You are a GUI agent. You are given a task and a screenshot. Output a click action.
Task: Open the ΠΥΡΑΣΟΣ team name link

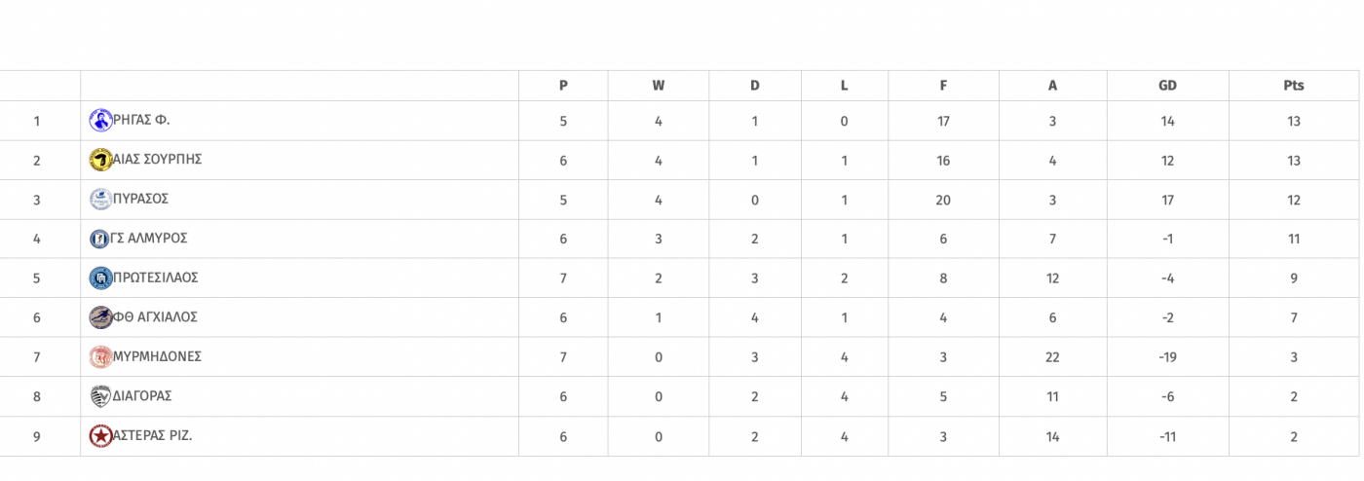[141, 199]
